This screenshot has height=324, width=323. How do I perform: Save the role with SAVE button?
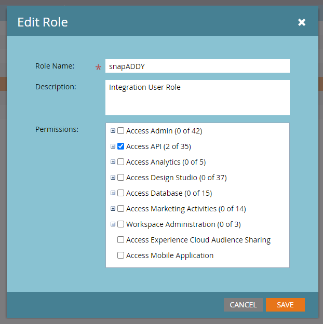[285, 305]
